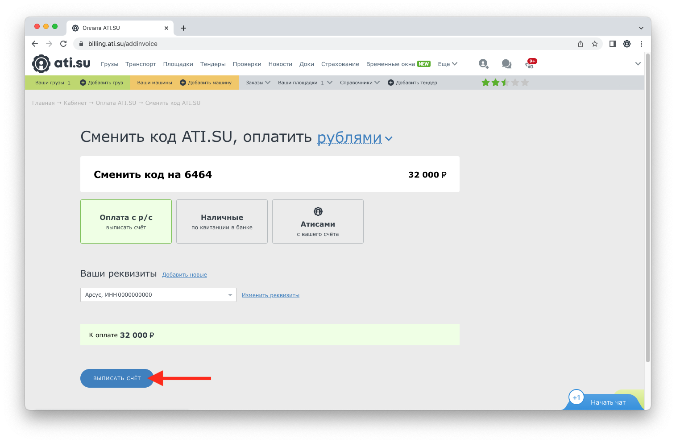Open the chat messages icon
Screen dimensions: 676x443
[506, 64]
